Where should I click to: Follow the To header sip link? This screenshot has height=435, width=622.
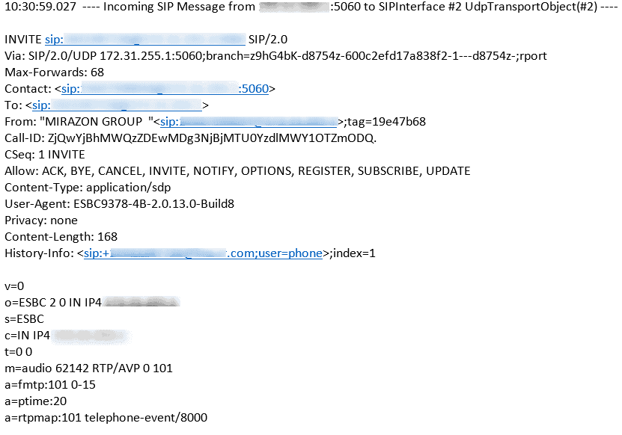[x=117, y=105]
